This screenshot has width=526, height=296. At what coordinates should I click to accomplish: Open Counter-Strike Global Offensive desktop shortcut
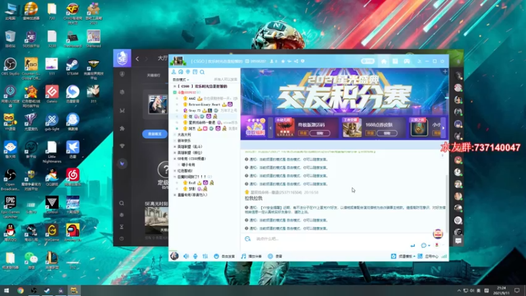(x=31, y=68)
